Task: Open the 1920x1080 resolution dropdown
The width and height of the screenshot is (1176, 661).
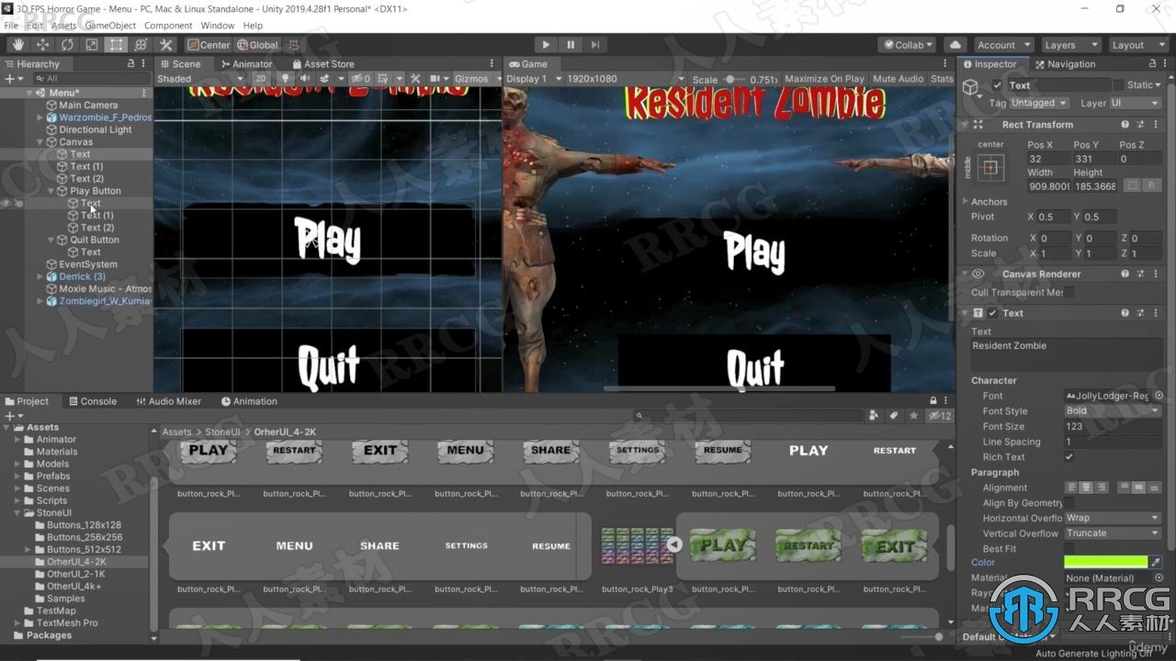Action: pos(625,79)
